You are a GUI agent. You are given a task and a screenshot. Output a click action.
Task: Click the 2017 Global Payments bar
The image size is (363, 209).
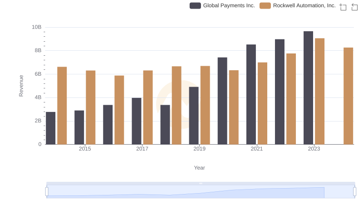[x=137, y=121]
